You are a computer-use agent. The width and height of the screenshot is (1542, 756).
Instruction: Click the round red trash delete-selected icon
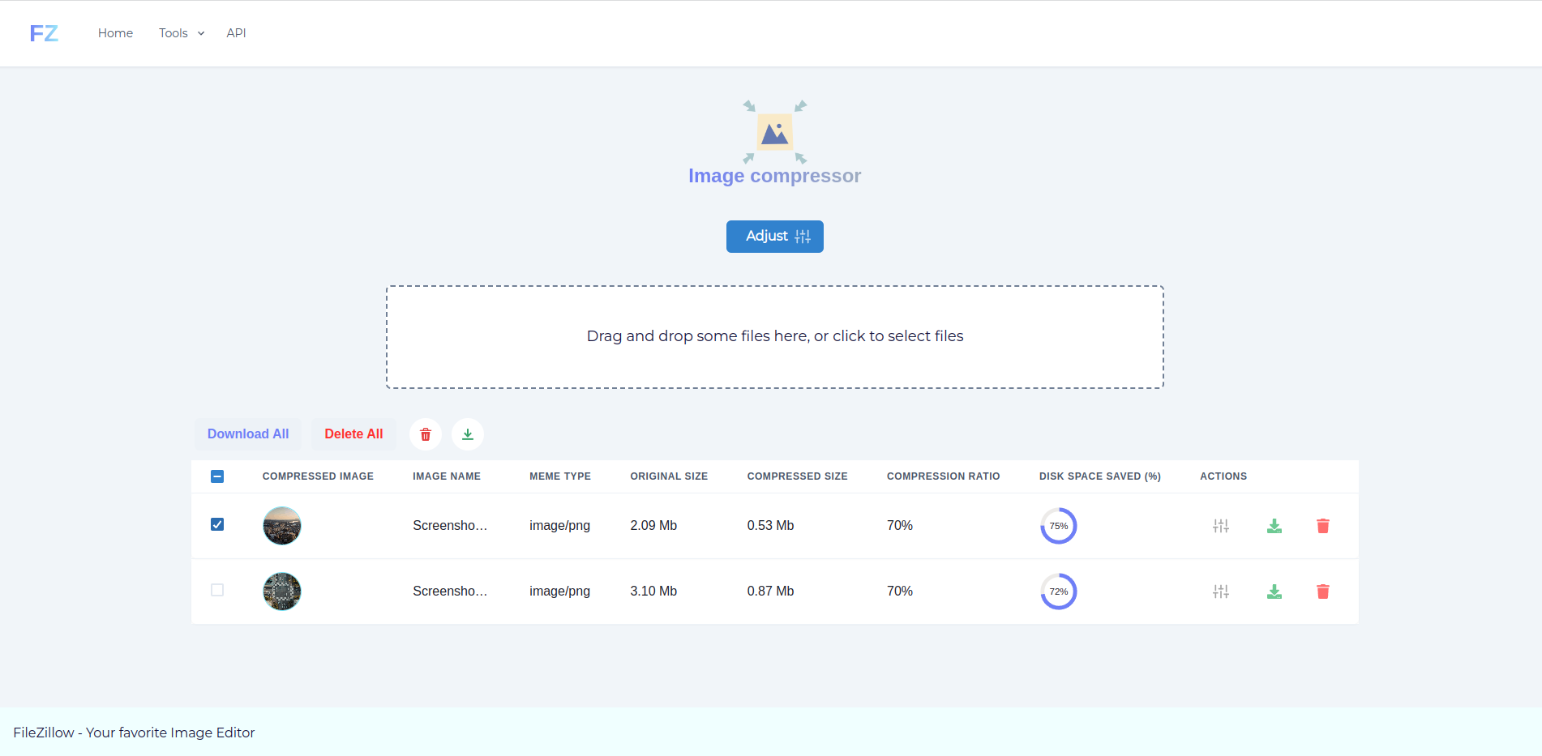(426, 434)
